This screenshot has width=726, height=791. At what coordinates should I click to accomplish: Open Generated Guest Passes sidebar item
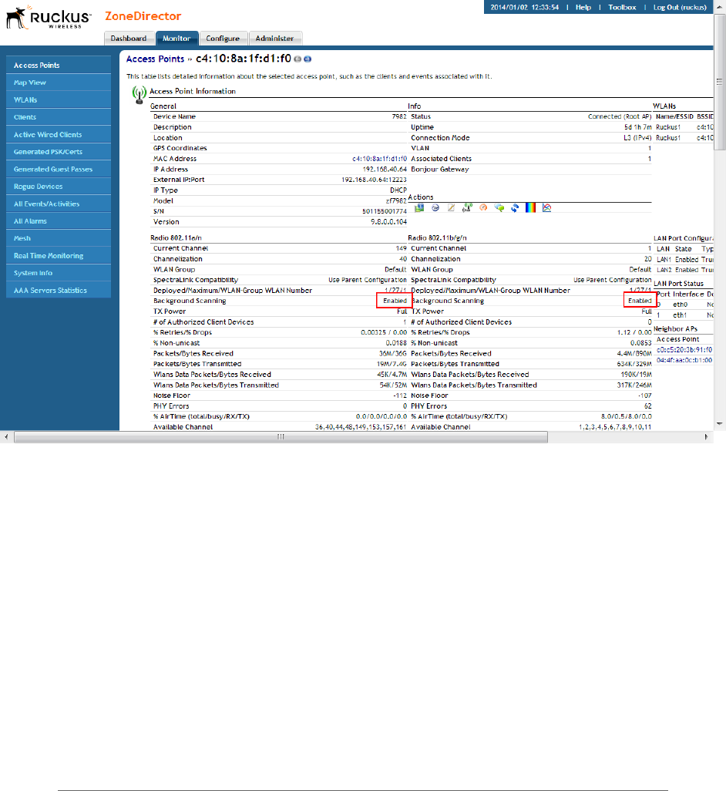point(59,169)
